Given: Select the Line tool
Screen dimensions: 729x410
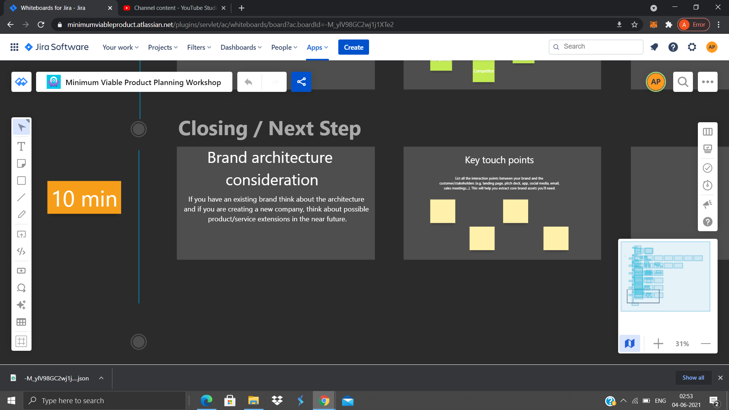Looking at the screenshot, I should click(21, 197).
